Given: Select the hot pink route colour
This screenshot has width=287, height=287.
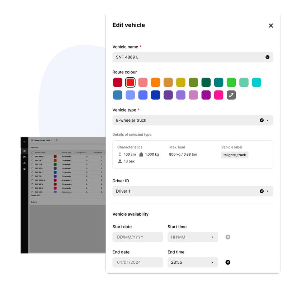Looking at the screenshot, I should (218, 95).
